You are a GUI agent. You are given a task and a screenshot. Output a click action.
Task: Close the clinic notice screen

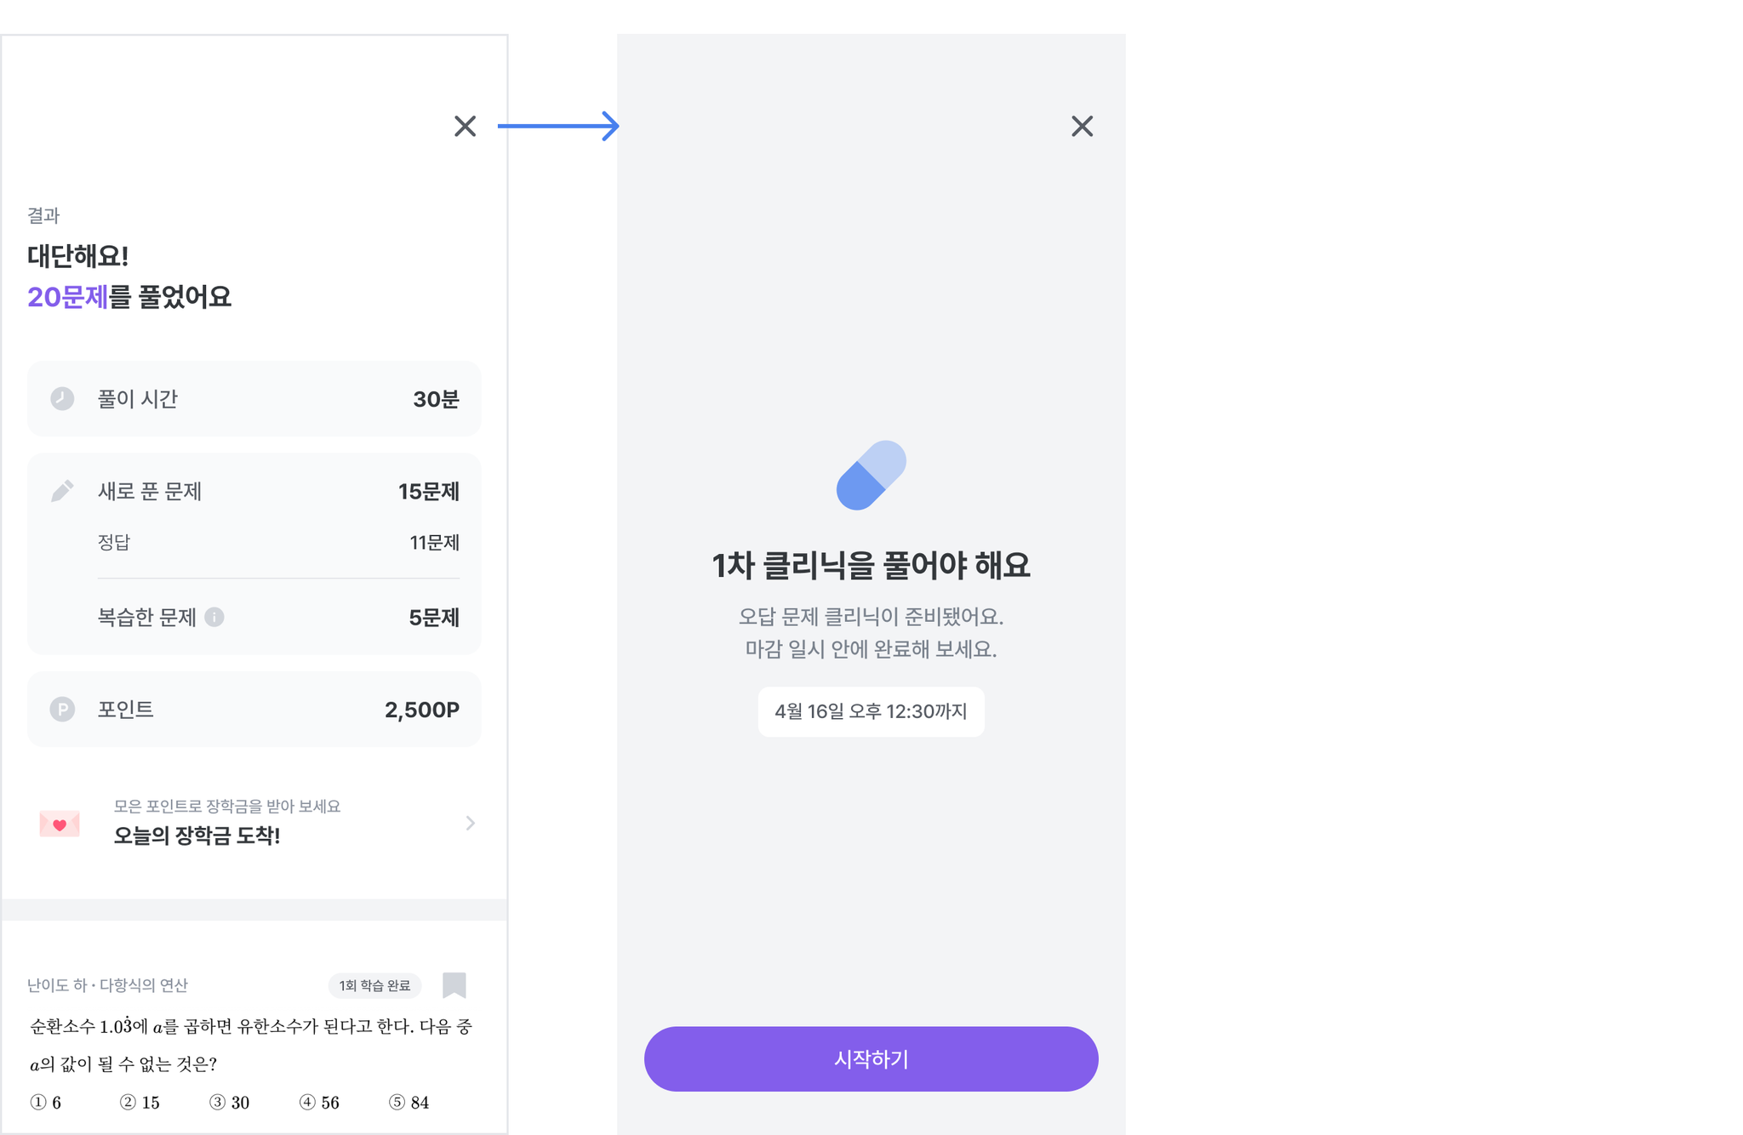[x=1082, y=126]
